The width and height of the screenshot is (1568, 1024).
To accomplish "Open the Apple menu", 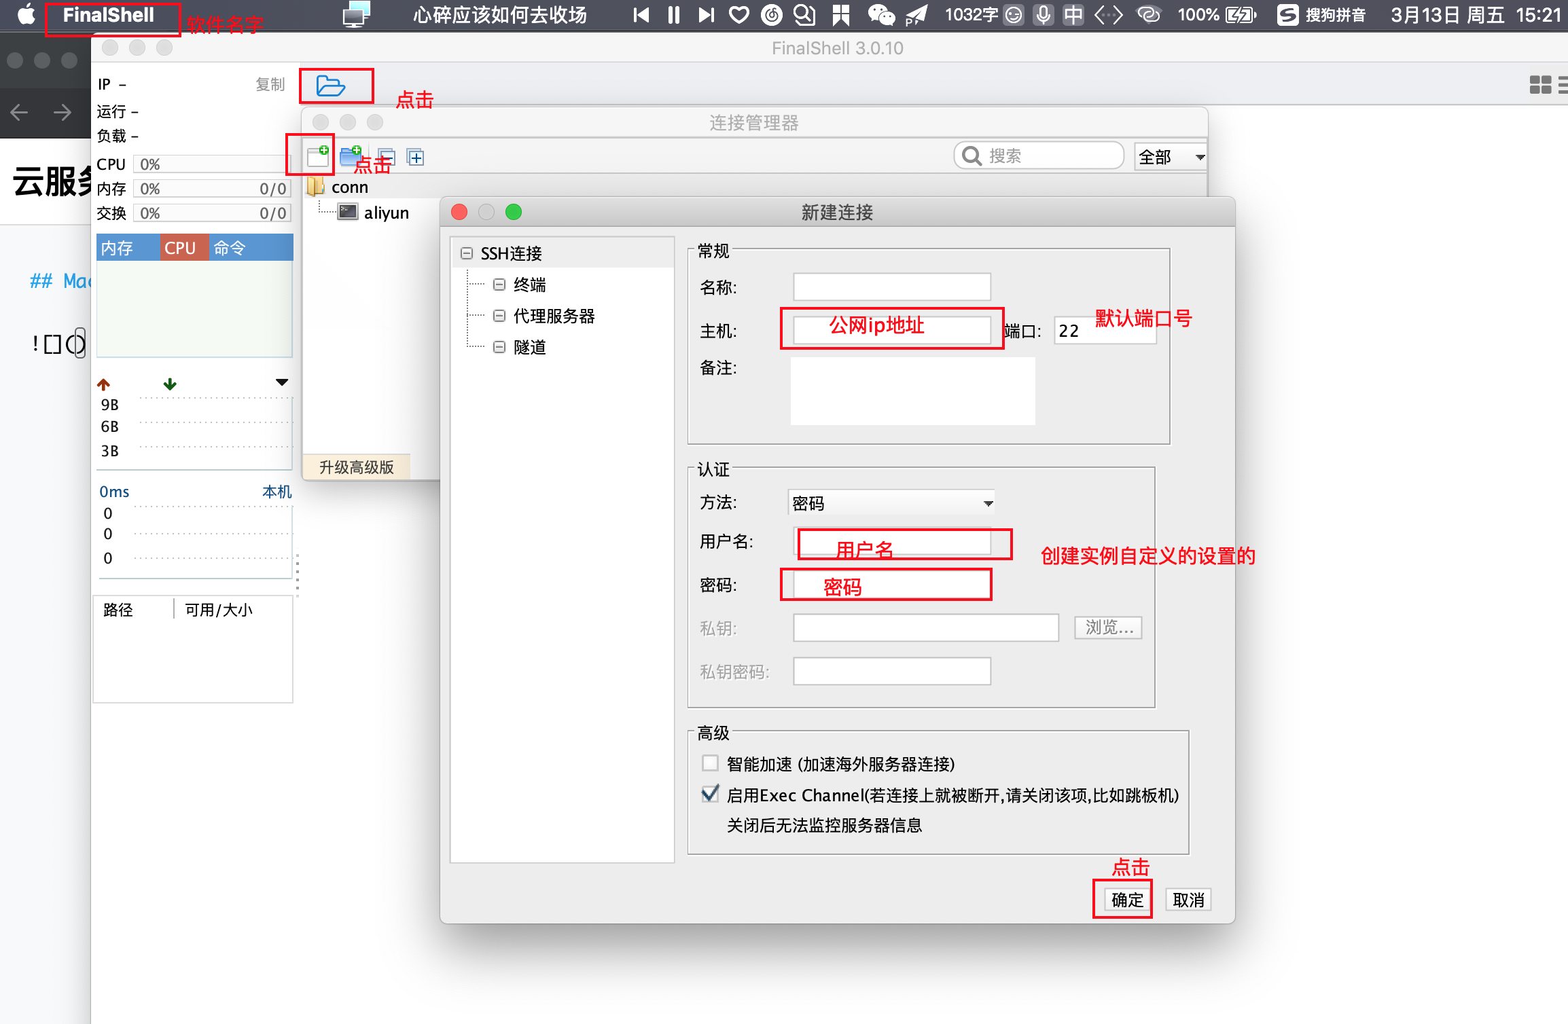I will tap(26, 15).
